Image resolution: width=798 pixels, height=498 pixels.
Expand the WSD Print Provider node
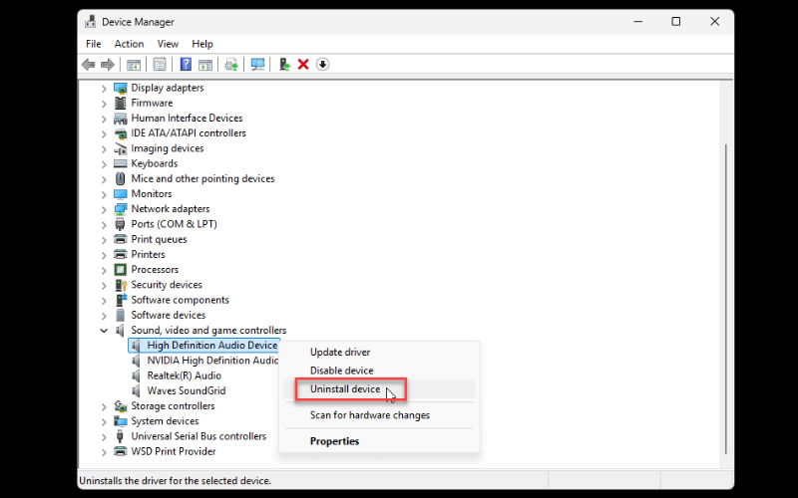[104, 452]
